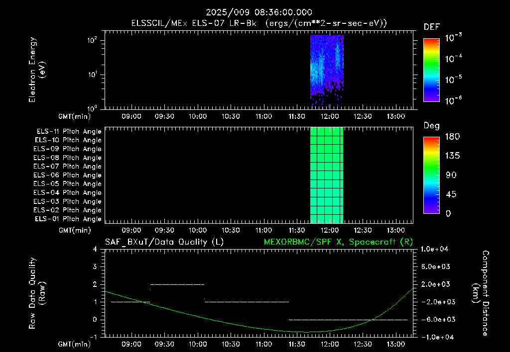Click the 10^-6 DEF colorbar label
Image resolution: width=510 pixels, height=352 pixels.
coord(453,100)
